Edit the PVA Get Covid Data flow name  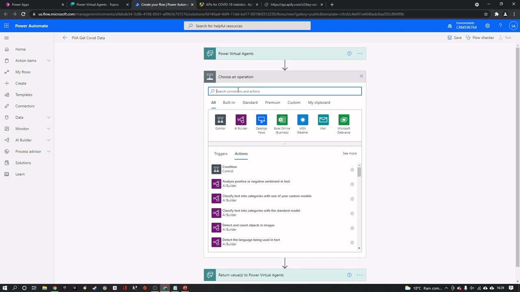[x=88, y=38]
